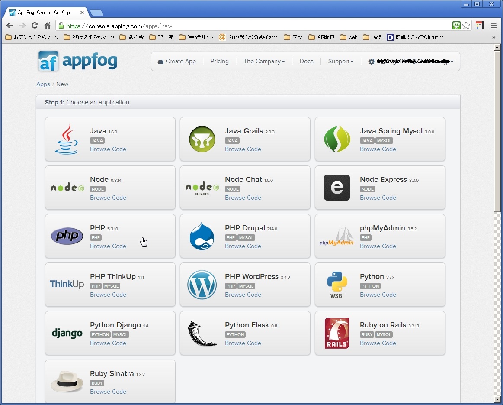503x405 pixels.
Task: Click Browse Code under PHP WordPress
Action: tap(243, 295)
